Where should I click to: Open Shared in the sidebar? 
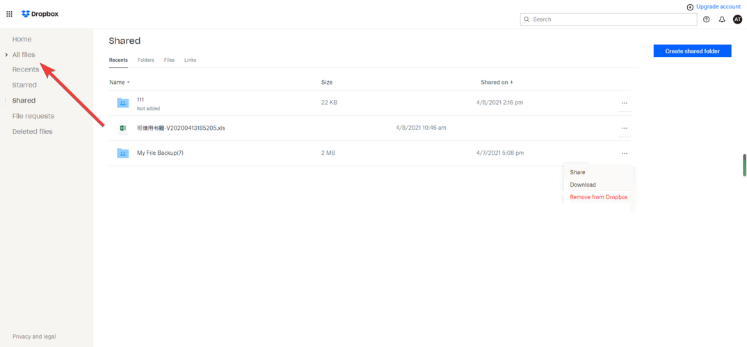24,101
